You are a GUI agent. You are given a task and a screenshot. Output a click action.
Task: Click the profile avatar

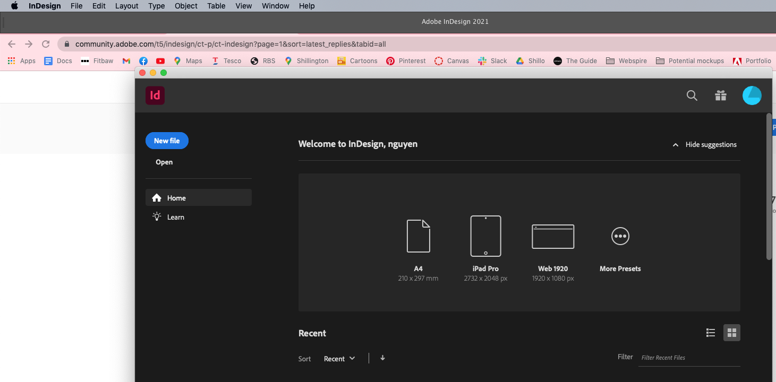(752, 95)
